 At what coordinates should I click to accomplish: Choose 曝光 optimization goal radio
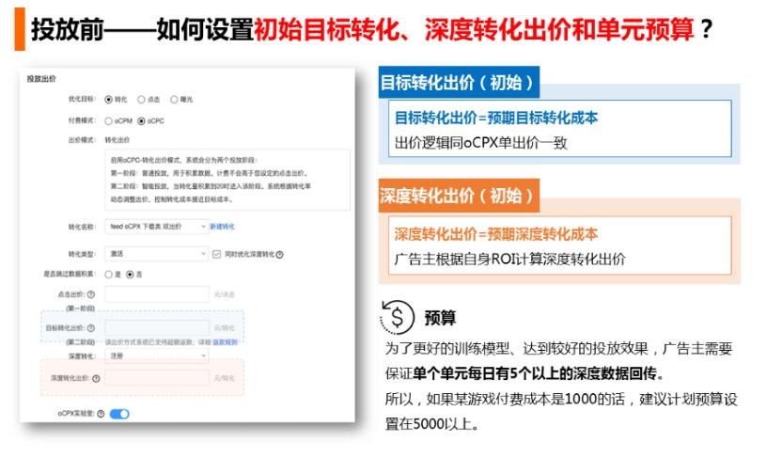(x=176, y=99)
